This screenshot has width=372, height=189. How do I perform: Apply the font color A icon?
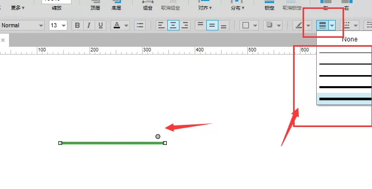[x=117, y=25]
